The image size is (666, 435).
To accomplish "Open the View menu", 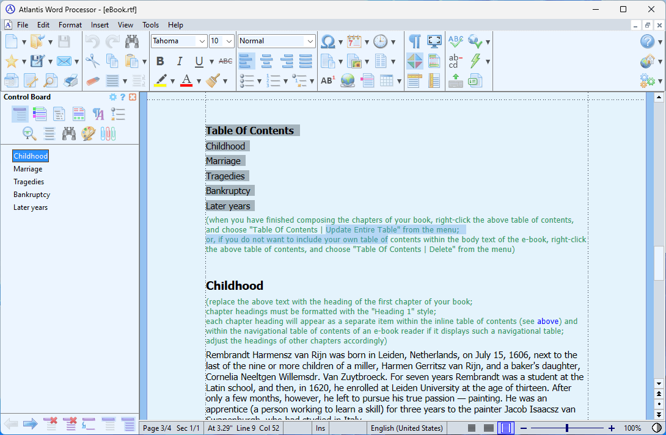I will [x=125, y=25].
